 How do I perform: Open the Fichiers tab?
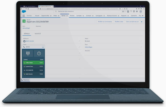coord(72,16)
